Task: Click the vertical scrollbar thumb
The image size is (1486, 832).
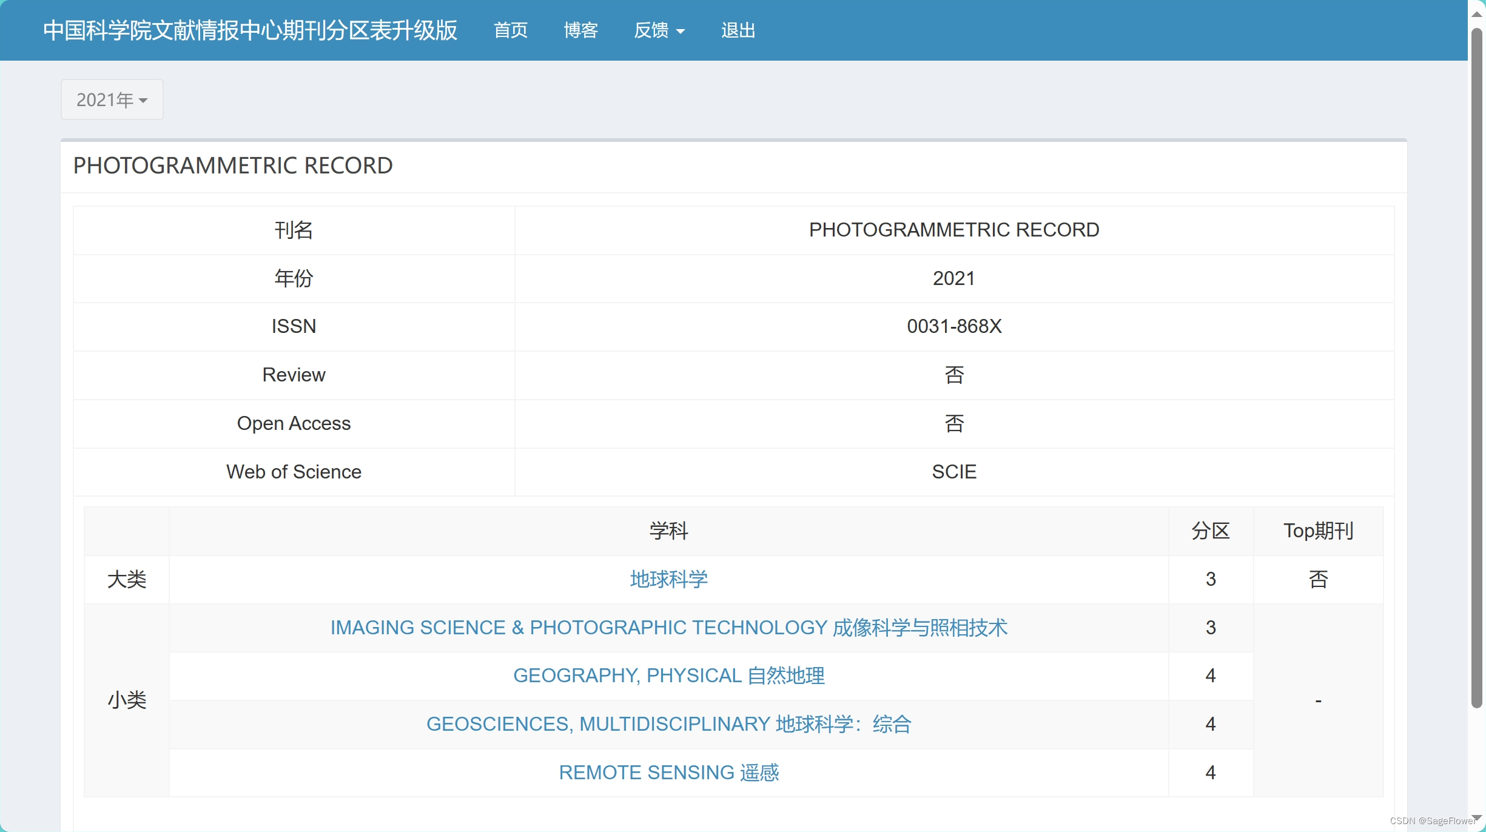Action: (x=1477, y=368)
